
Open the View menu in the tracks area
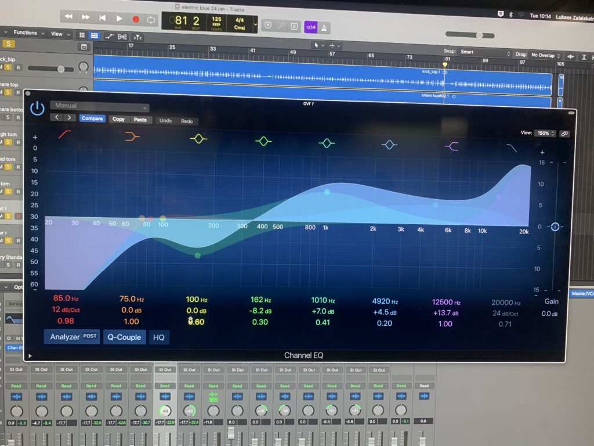click(60, 34)
